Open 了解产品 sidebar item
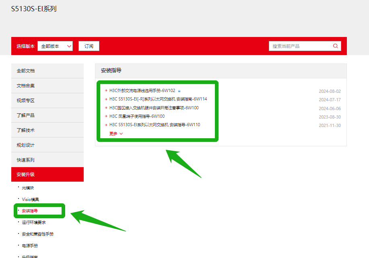369x258 pixels. click(x=47, y=115)
